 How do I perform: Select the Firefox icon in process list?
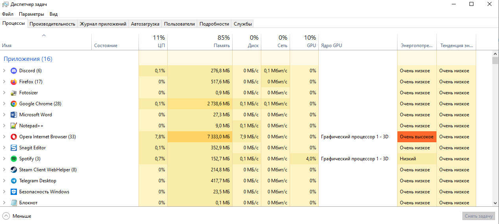[14, 82]
